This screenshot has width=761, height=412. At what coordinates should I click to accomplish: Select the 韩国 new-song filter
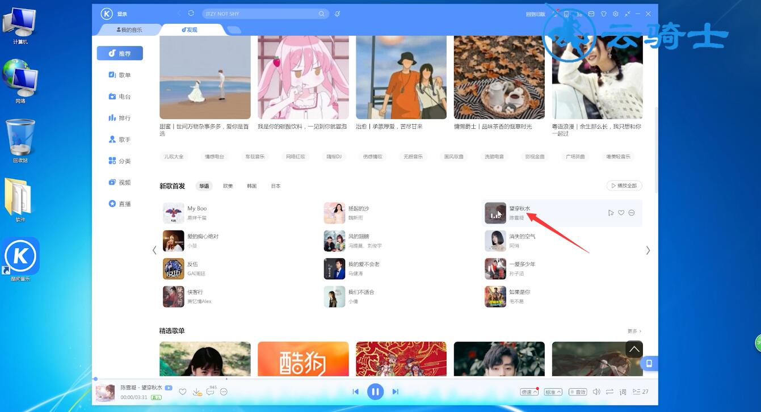point(251,186)
